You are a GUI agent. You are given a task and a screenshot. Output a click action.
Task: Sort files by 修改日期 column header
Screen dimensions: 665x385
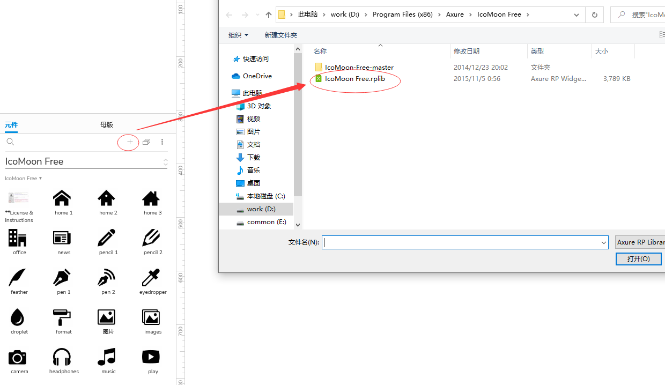467,51
